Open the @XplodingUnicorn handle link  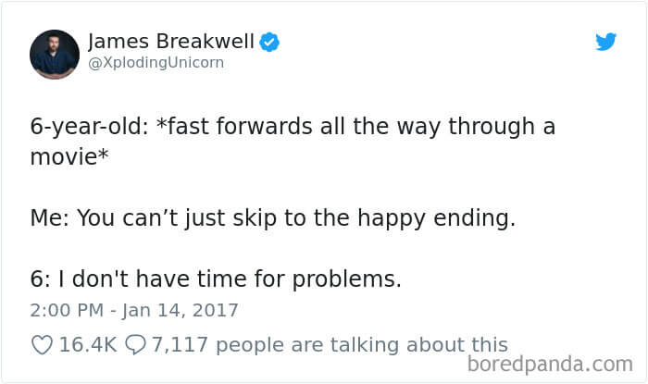[x=156, y=63]
